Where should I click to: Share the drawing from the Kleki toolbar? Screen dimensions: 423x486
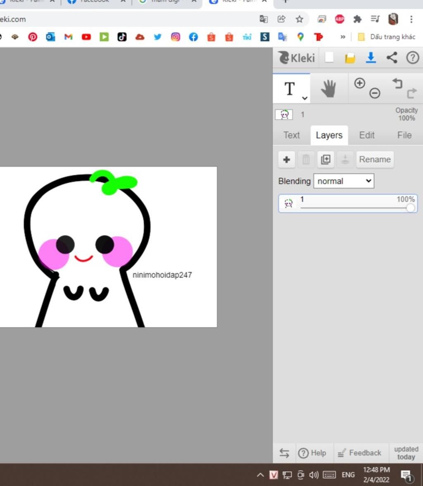click(392, 58)
